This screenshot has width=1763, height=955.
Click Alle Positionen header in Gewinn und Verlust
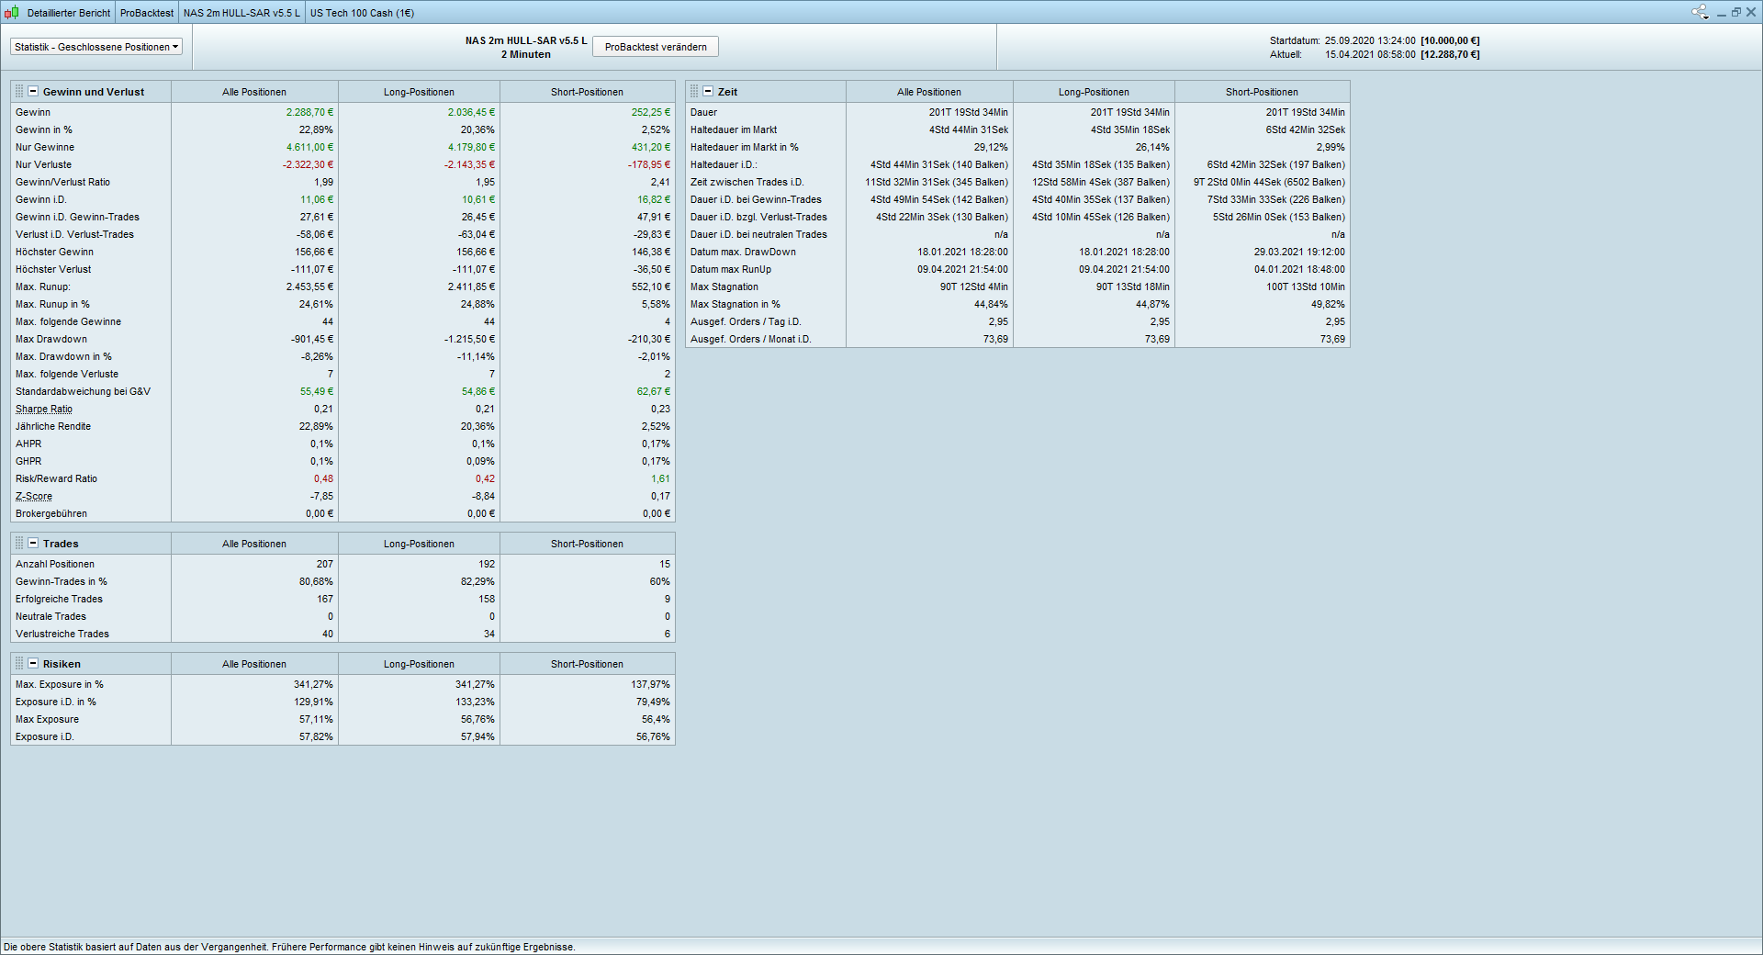pos(254,92)
